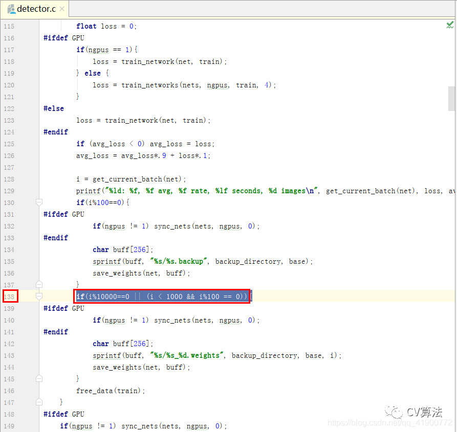Image resolution: width=457 pixels, height=432 pixels.
Task: Click the '%s/%s.backup' sprintf line
Action: (203, 261)
